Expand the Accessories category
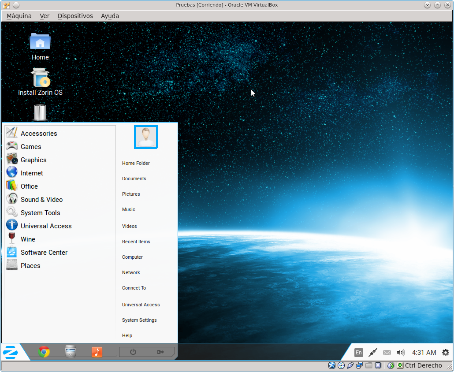454x372 pixels. click(x=39, y=134)
